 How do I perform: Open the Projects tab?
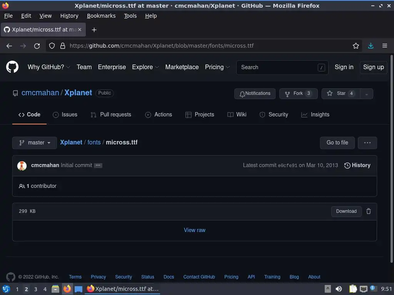[200, 114]
